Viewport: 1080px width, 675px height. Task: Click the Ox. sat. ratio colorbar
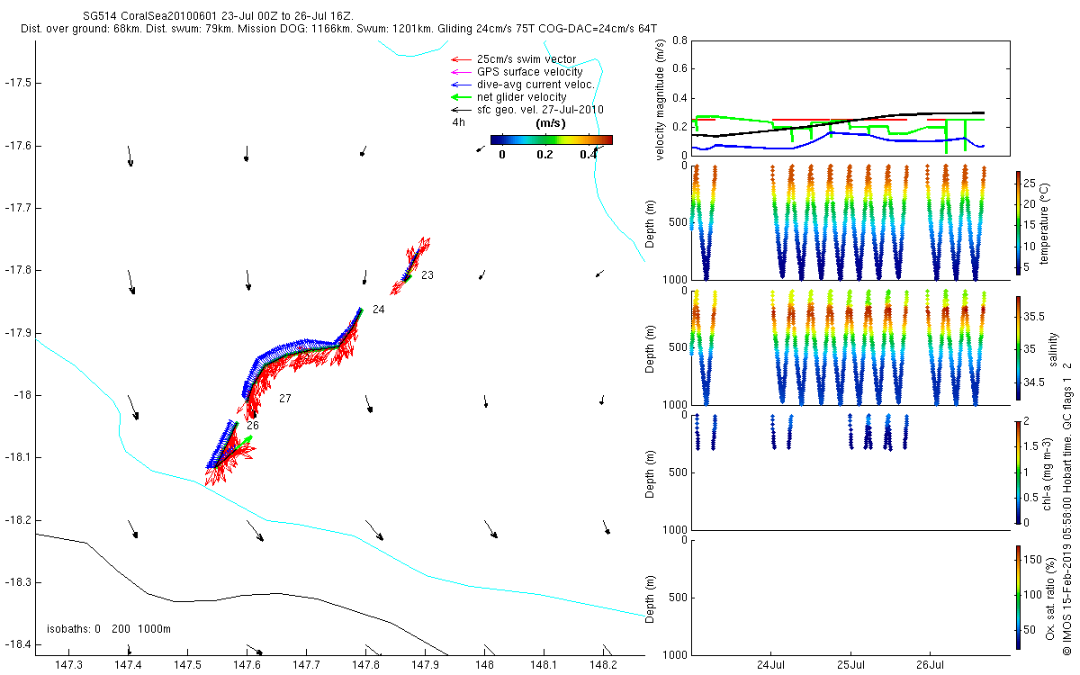tap(1018, 597)
